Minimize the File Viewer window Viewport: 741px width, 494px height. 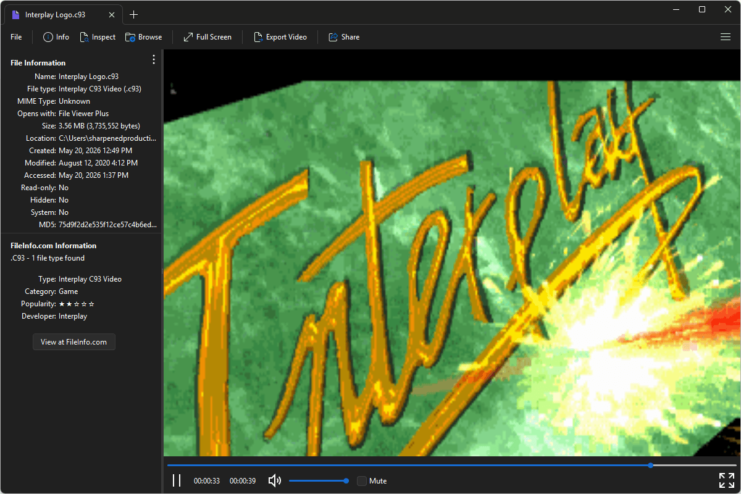click(677, 9)
